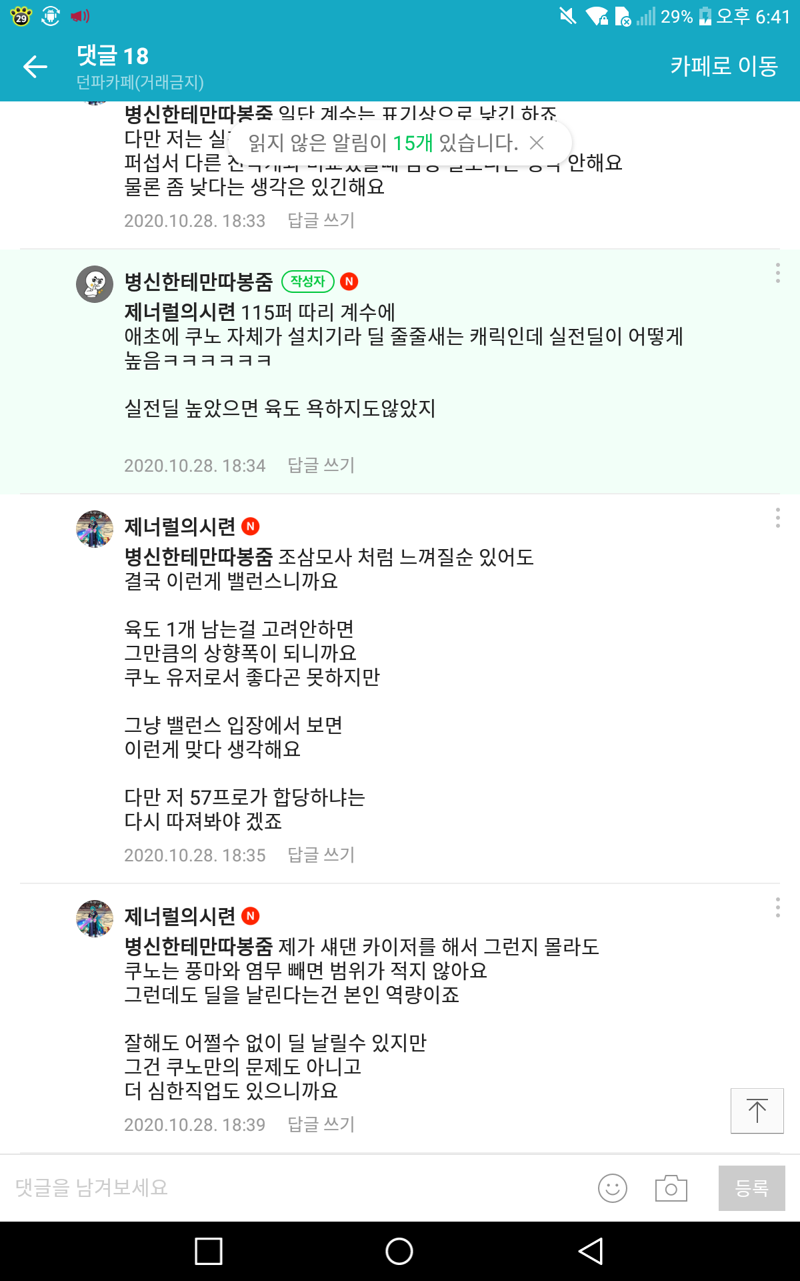
Task: Open the unread notifications banner showing 15개
Action: 382,142
